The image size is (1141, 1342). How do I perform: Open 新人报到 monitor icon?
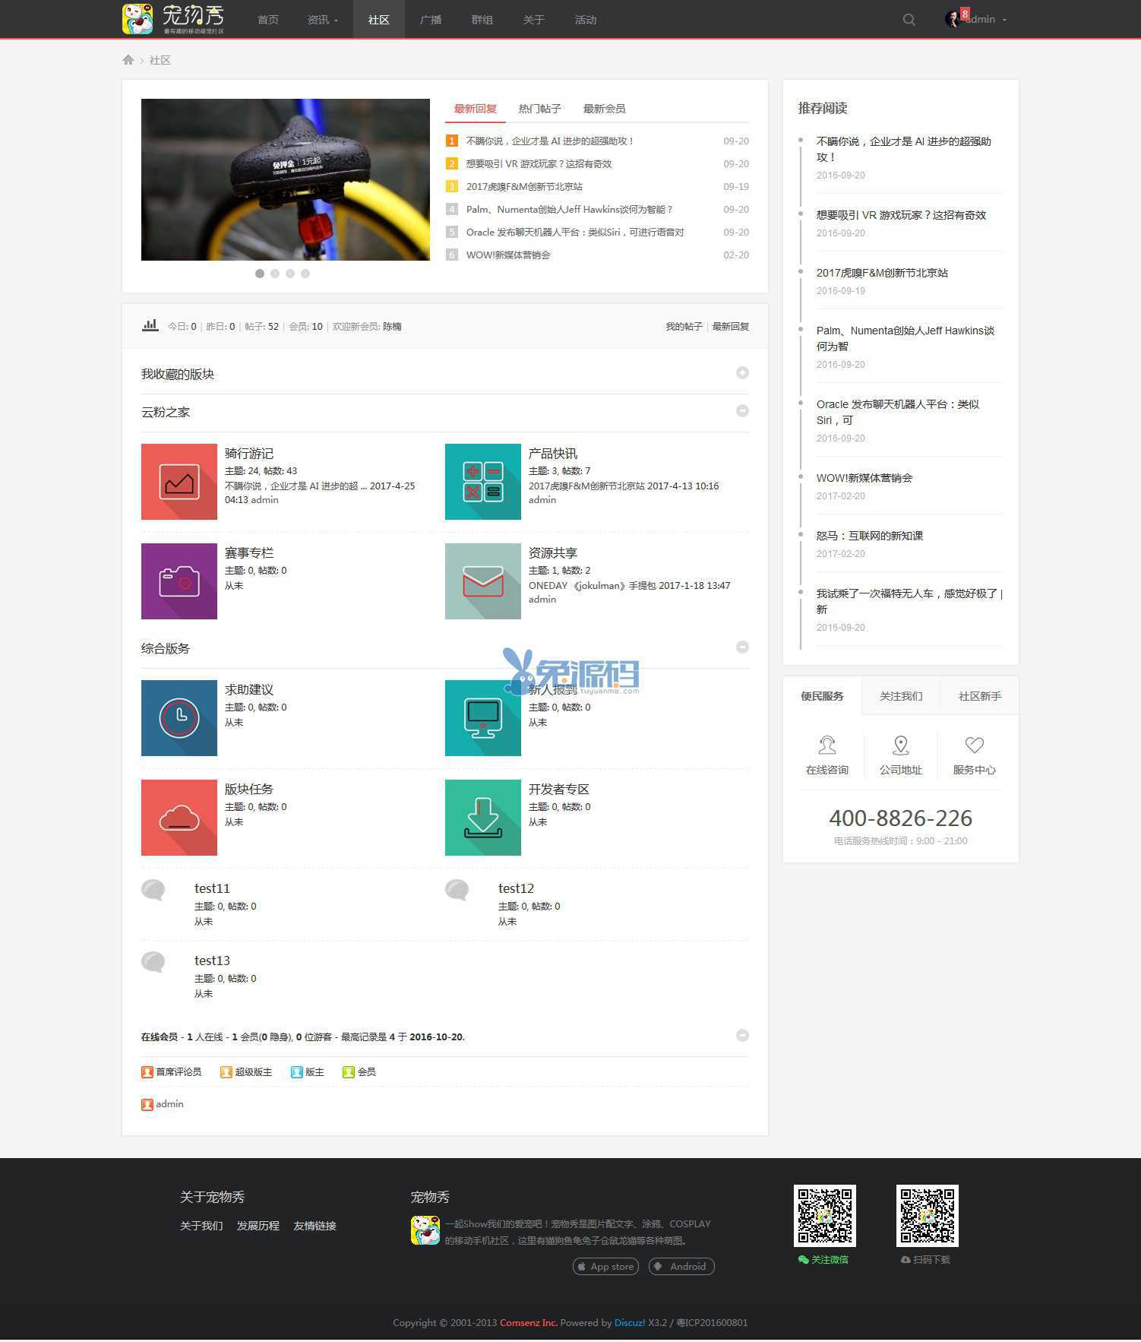coord(483,718)
